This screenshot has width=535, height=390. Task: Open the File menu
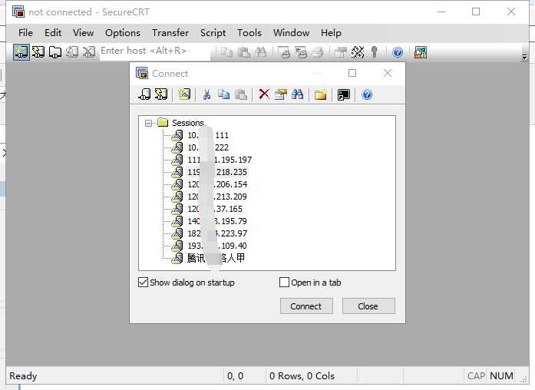click(x=25, y=33)
